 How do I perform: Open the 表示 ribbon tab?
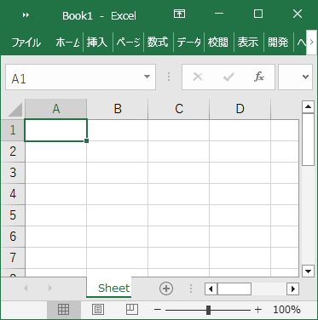point(248,43)
